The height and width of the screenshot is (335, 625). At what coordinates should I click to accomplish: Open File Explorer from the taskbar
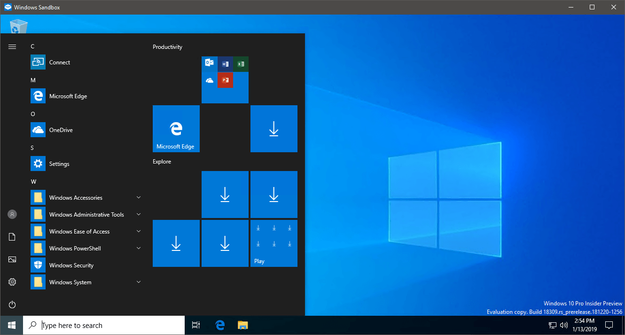click(x=242, y=325)
